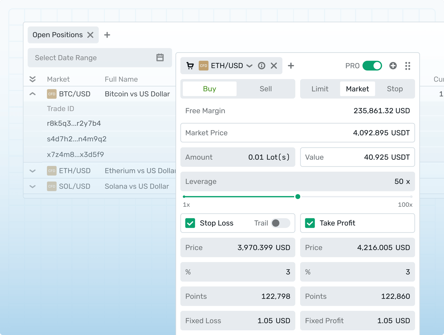Switch to the Stop order type
The image size is (444, 335).
(395, 89)
